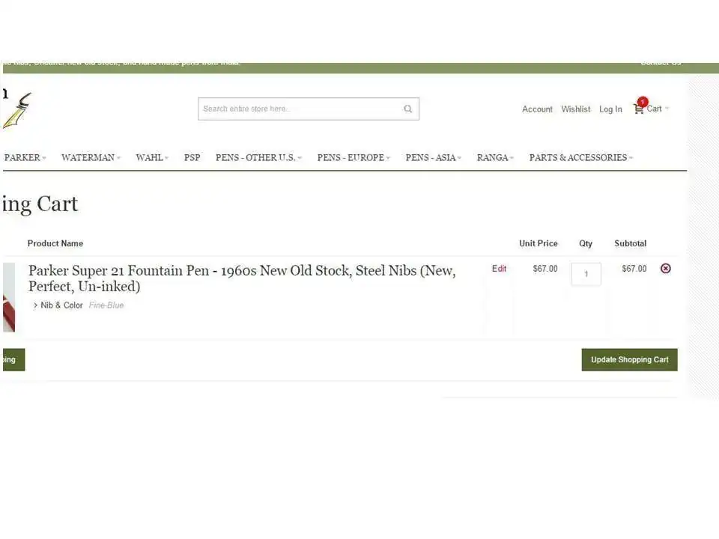This screenshot has height=539, width=719.
Task: Open the shopping cart icon
Action: pos(638,109)
